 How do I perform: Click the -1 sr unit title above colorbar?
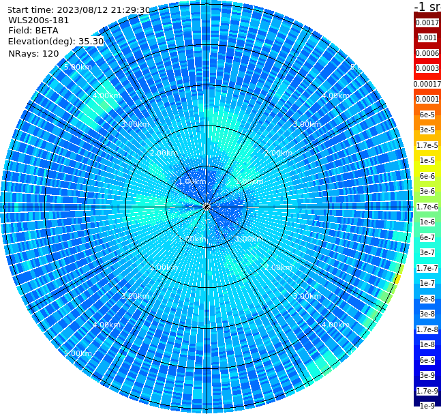click(x=427, y=7)
